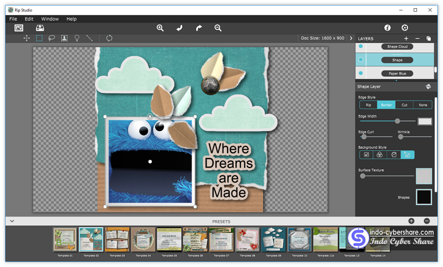Choose the image background style icon

click(367, 155)
